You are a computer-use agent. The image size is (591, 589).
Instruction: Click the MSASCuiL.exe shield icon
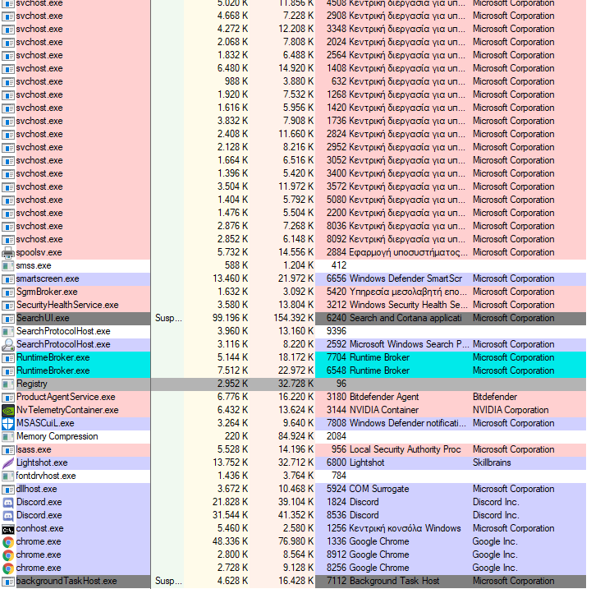pos(8,423)
